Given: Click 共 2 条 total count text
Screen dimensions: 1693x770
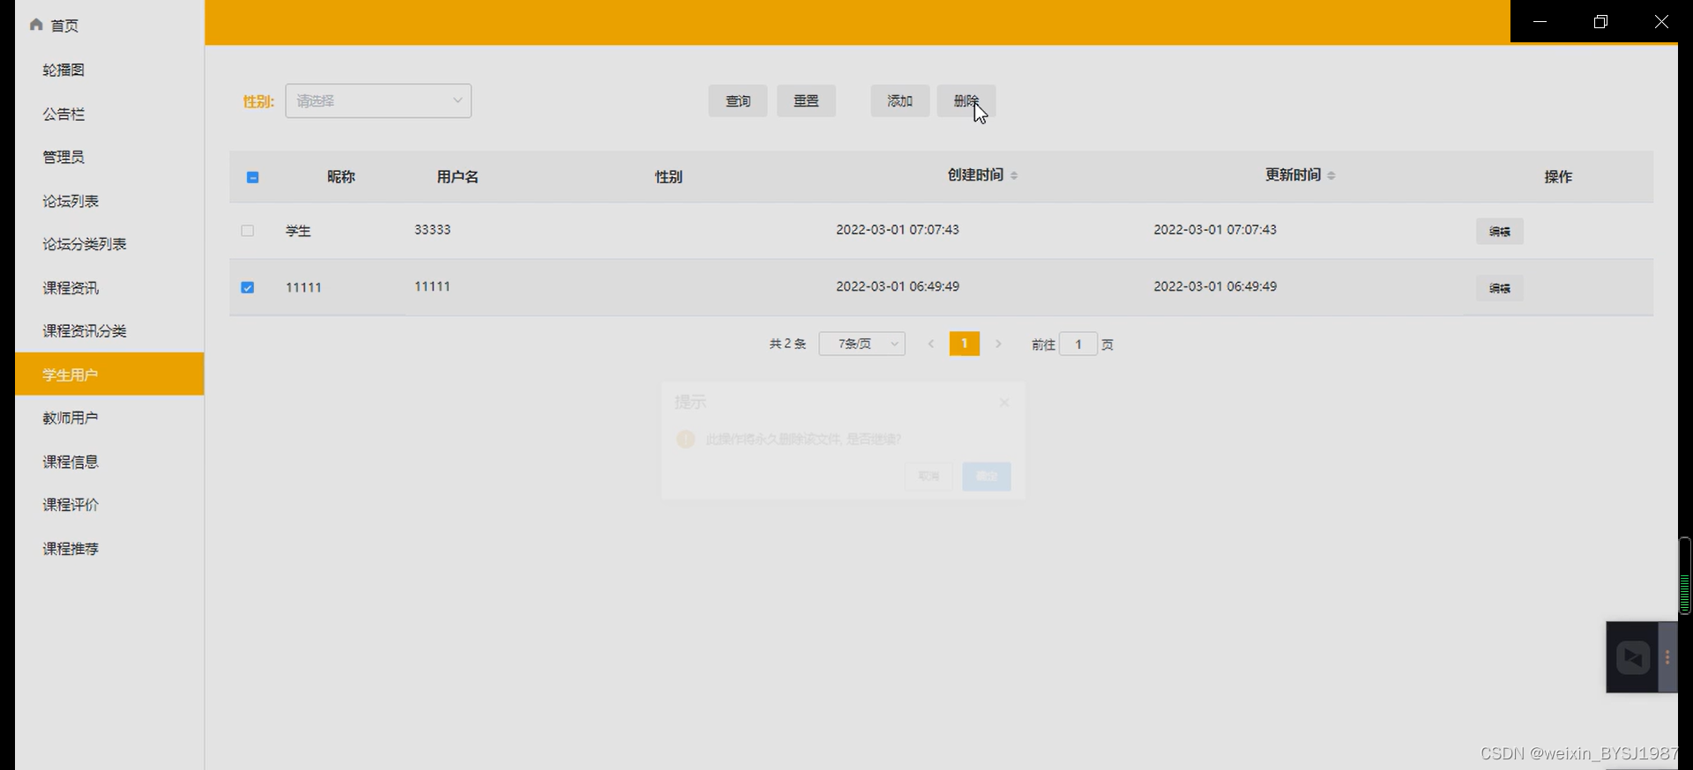Looking at the screenshot, I should pyautogui.click(x=787, y=344).
